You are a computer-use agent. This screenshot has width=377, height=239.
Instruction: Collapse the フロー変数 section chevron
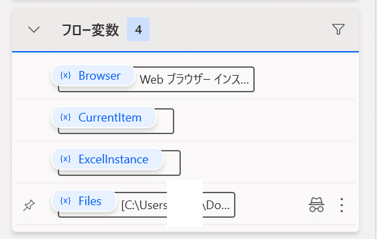(34, 29)
